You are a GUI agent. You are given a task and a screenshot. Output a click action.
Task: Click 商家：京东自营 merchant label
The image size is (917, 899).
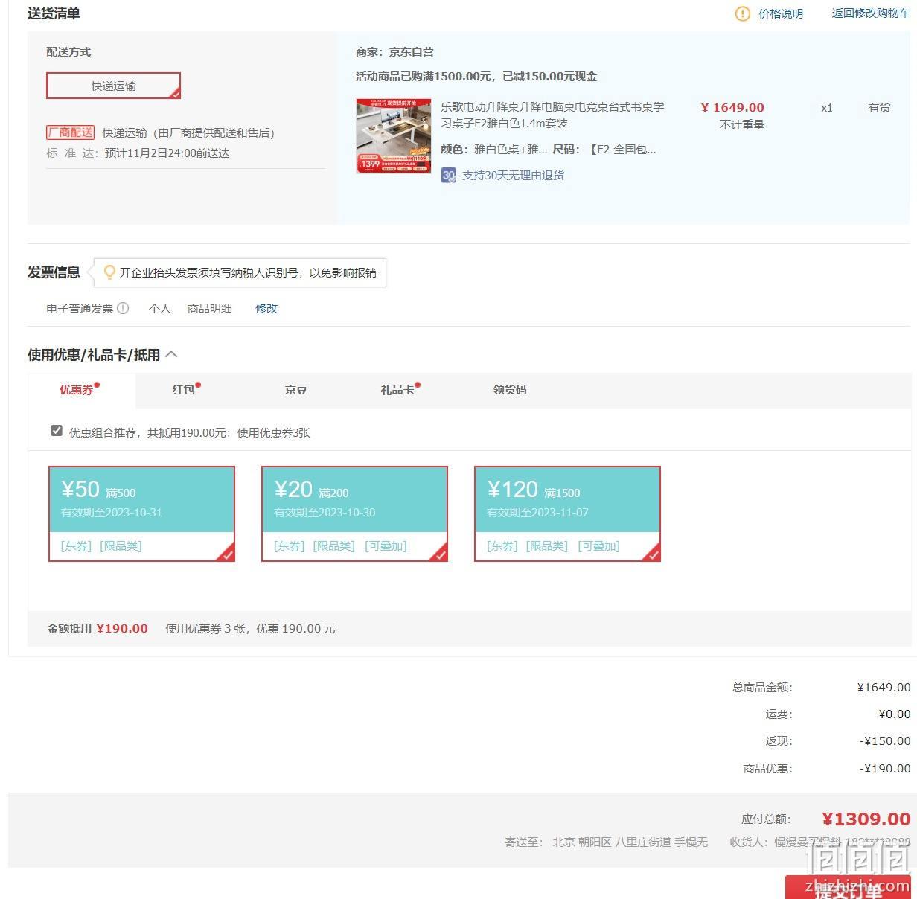pyautogui.click(x=394, y=52)
